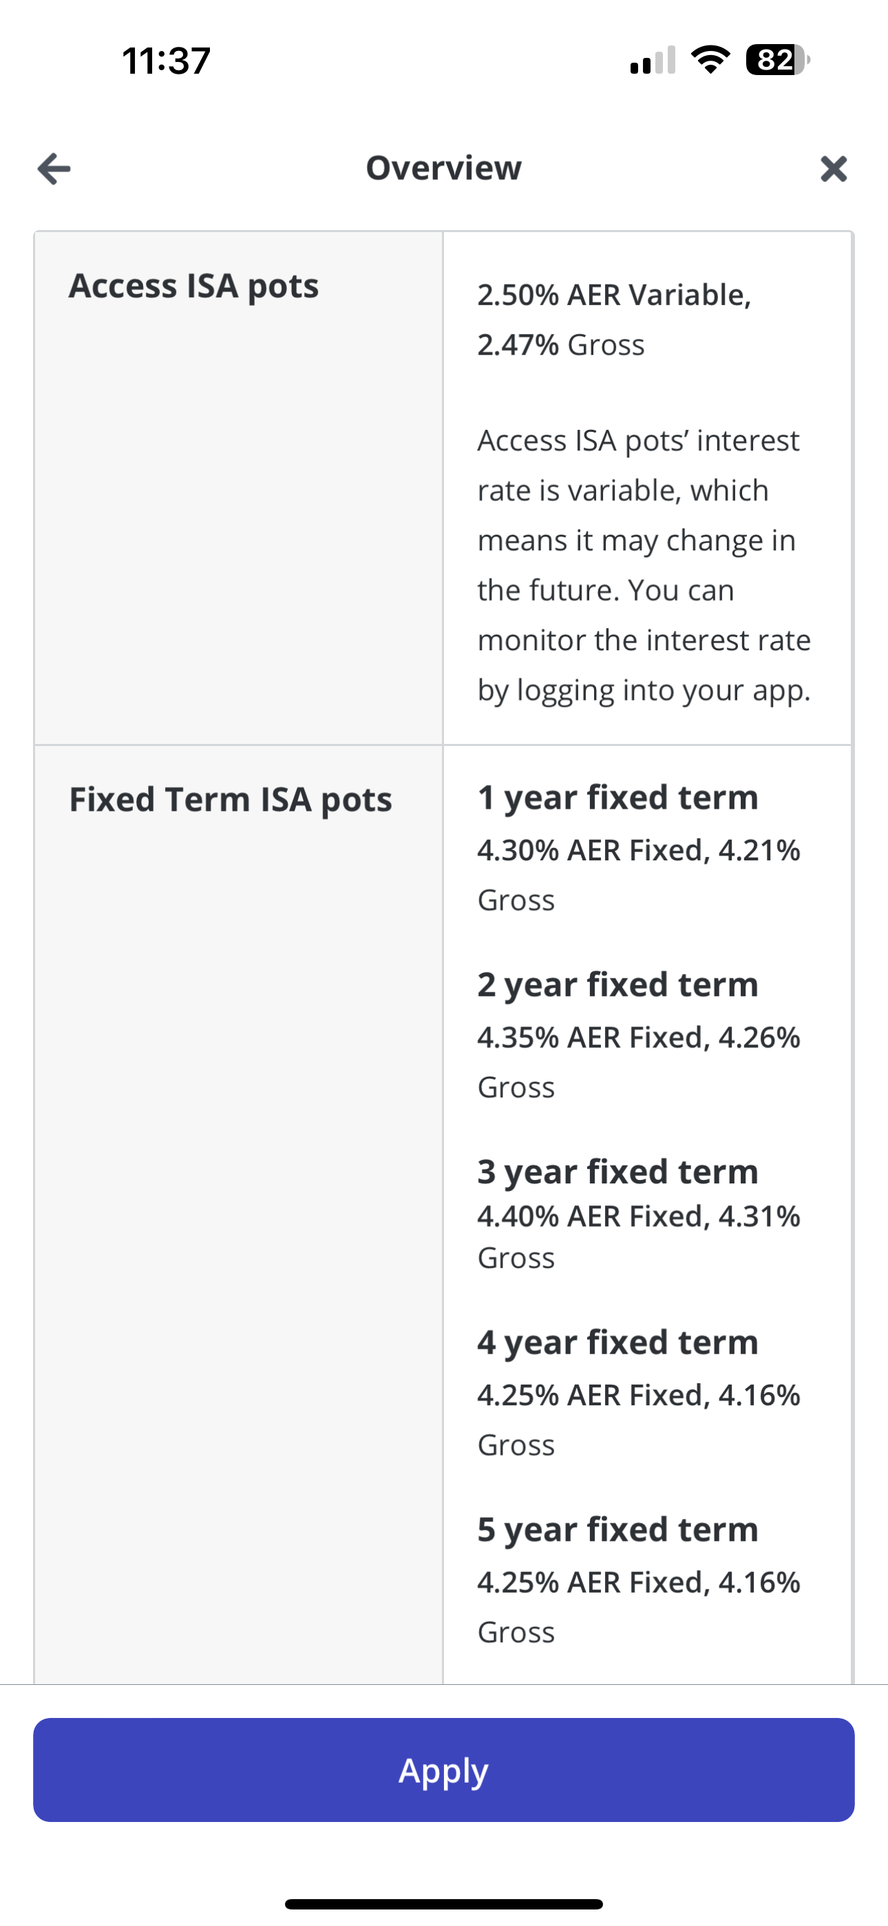Tap the cellular signal bars icon

coord(653,61)
